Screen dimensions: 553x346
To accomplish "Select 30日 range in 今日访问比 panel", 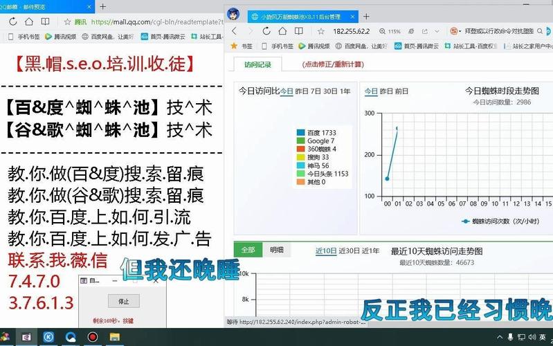I will point(330,91).
